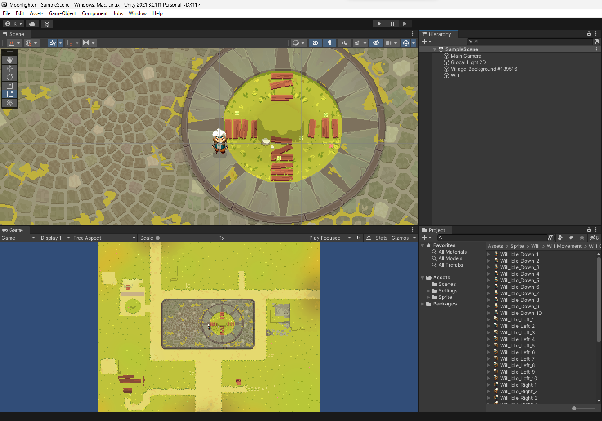Image resolution: width=602 pixels, height=421 pixels.
Task: Select the Rotate tool
Action: tap(10, 77)
